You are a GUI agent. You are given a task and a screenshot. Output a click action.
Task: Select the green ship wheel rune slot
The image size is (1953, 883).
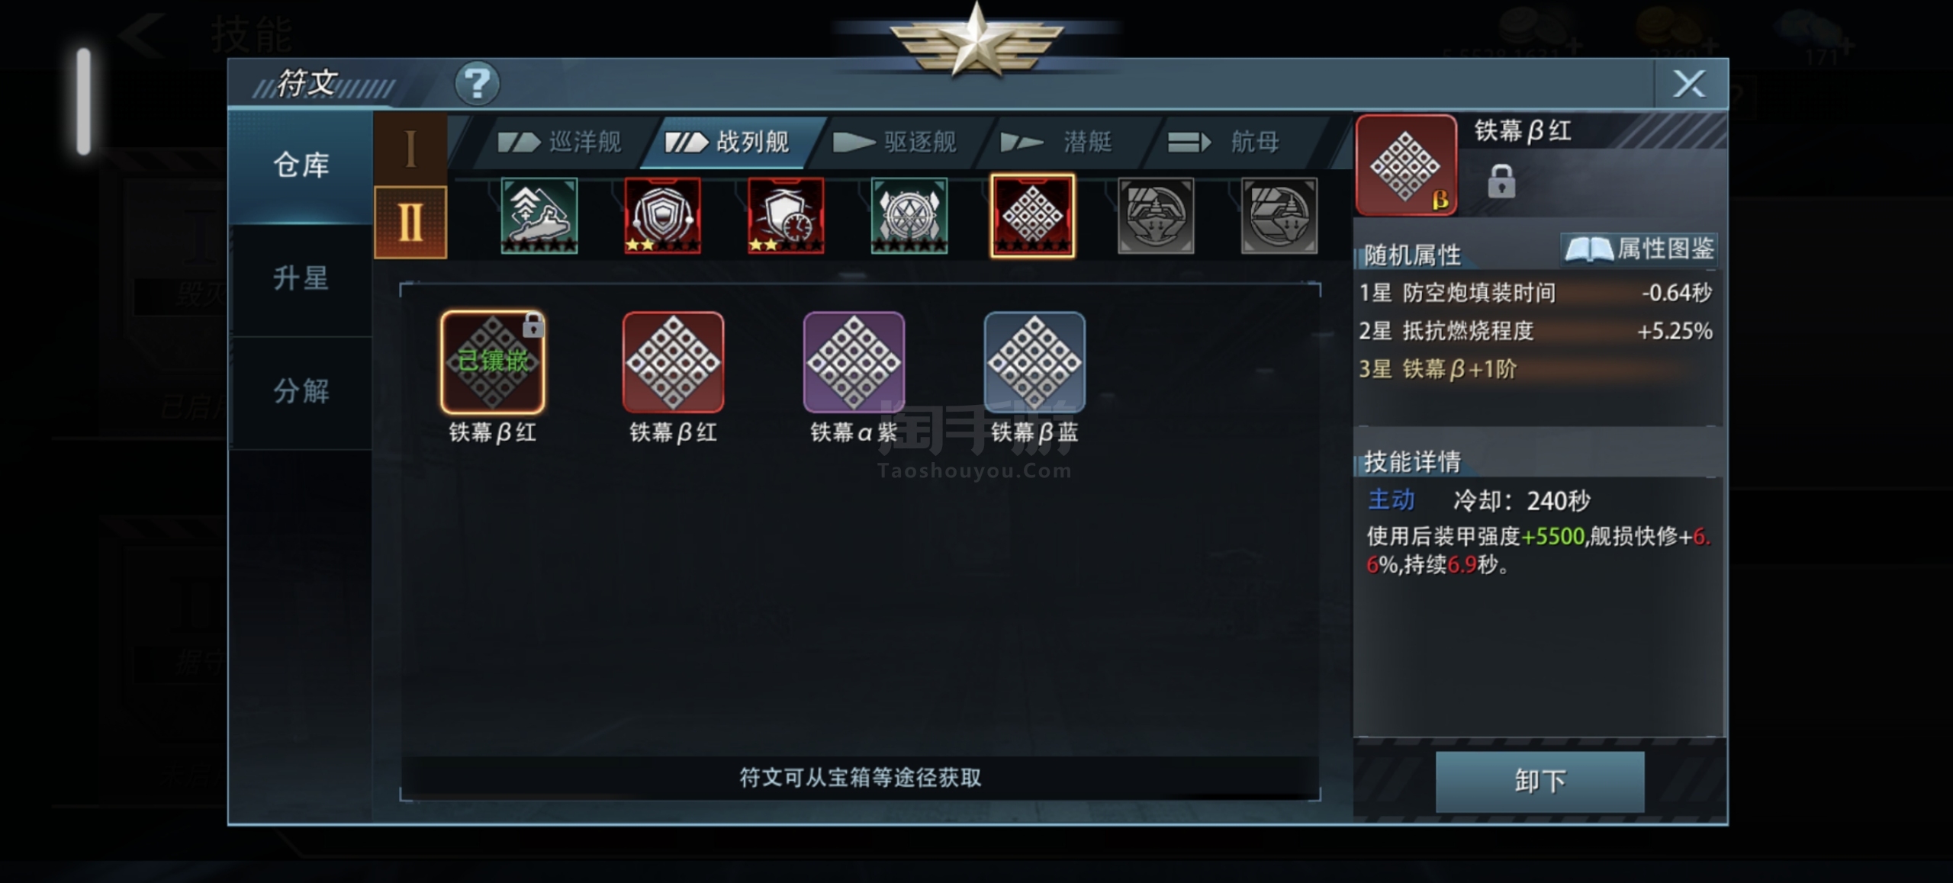click(x=909, y=216)
